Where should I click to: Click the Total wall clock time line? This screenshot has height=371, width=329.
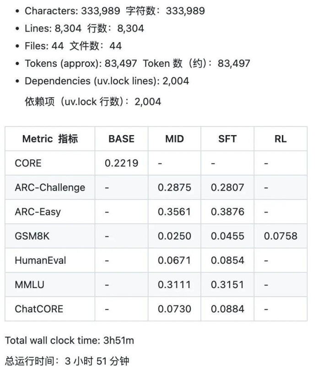[69, 340]
